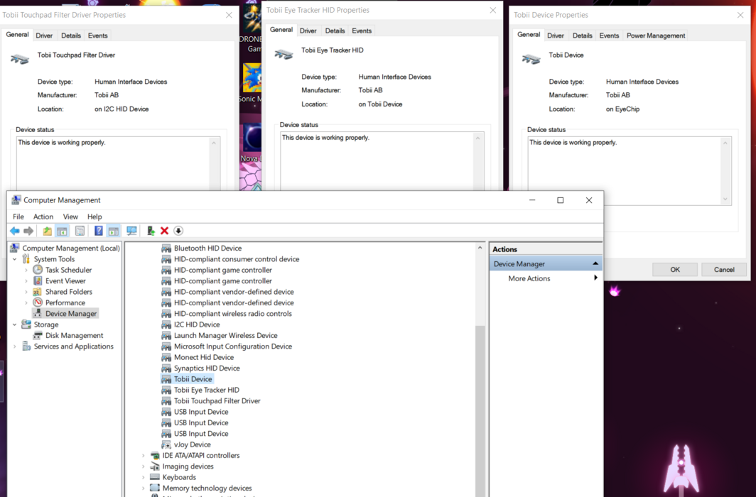The height and width of the screenshot is (497, 756).
Task: Expand Services and Applications node
Action: 14,346
